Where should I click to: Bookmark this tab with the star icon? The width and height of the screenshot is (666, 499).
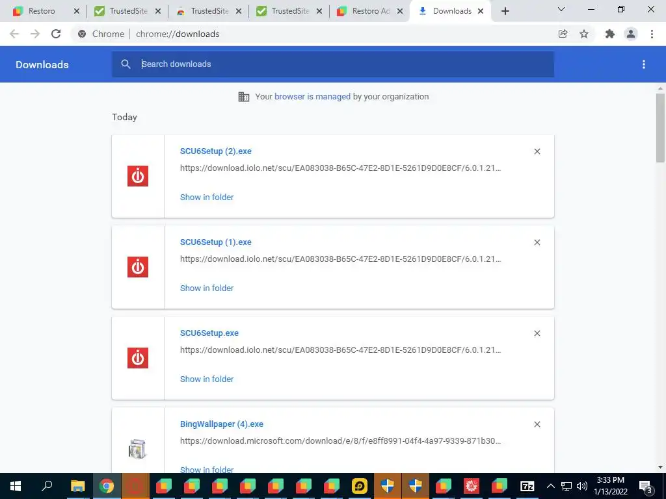point(584,34)
